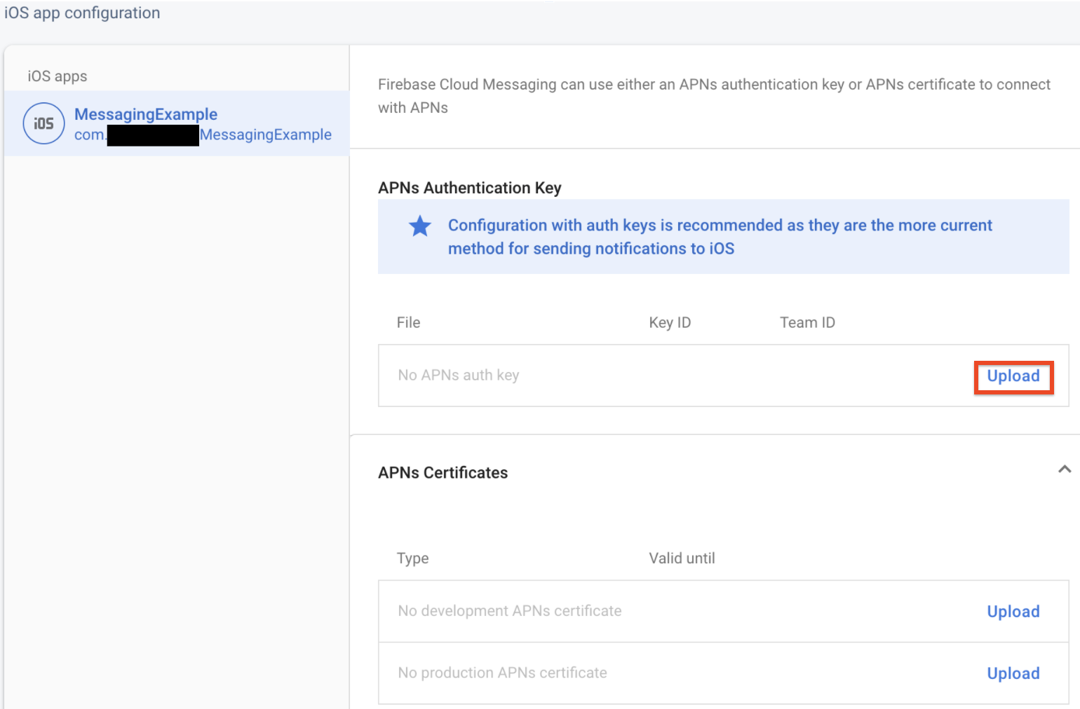
Task: Click the blue star recommendation icon
Action: tap(420, 226)
